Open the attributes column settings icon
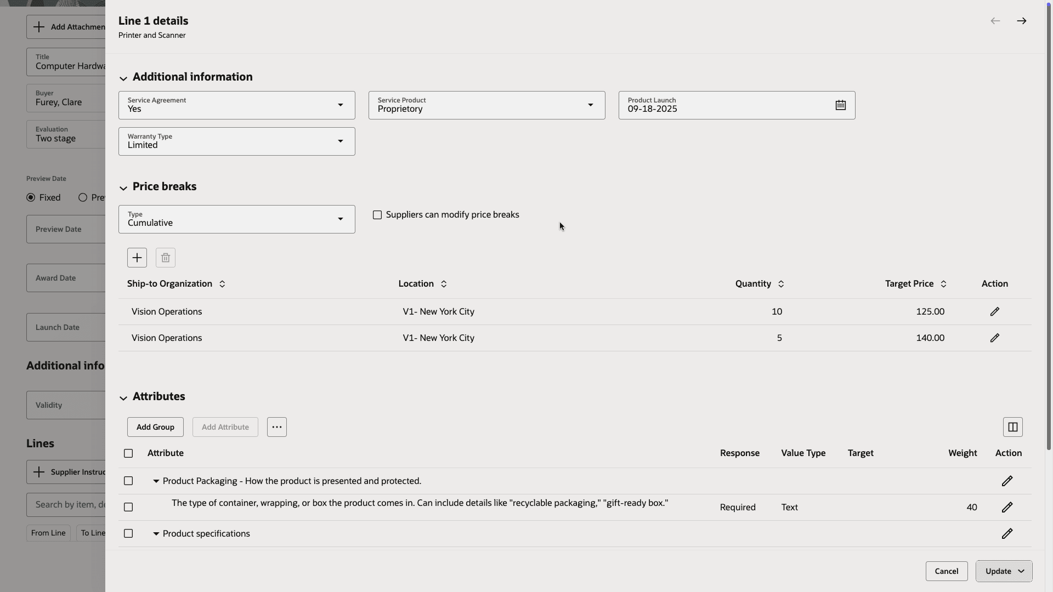Image resolution: width=1053 pixels, height=592 pixels. (x=1012, y=427)
